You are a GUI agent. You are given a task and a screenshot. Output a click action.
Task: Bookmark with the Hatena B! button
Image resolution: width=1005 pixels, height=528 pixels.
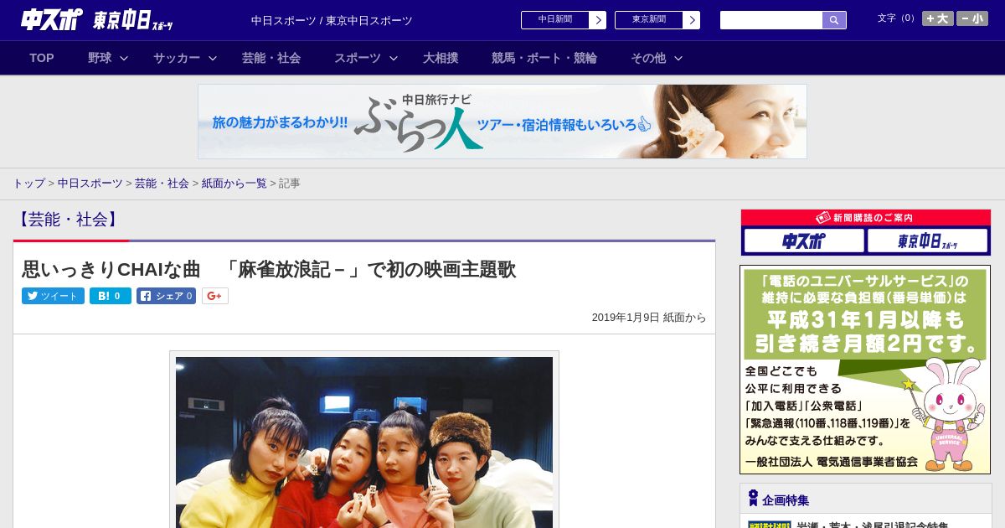point(111,296)
